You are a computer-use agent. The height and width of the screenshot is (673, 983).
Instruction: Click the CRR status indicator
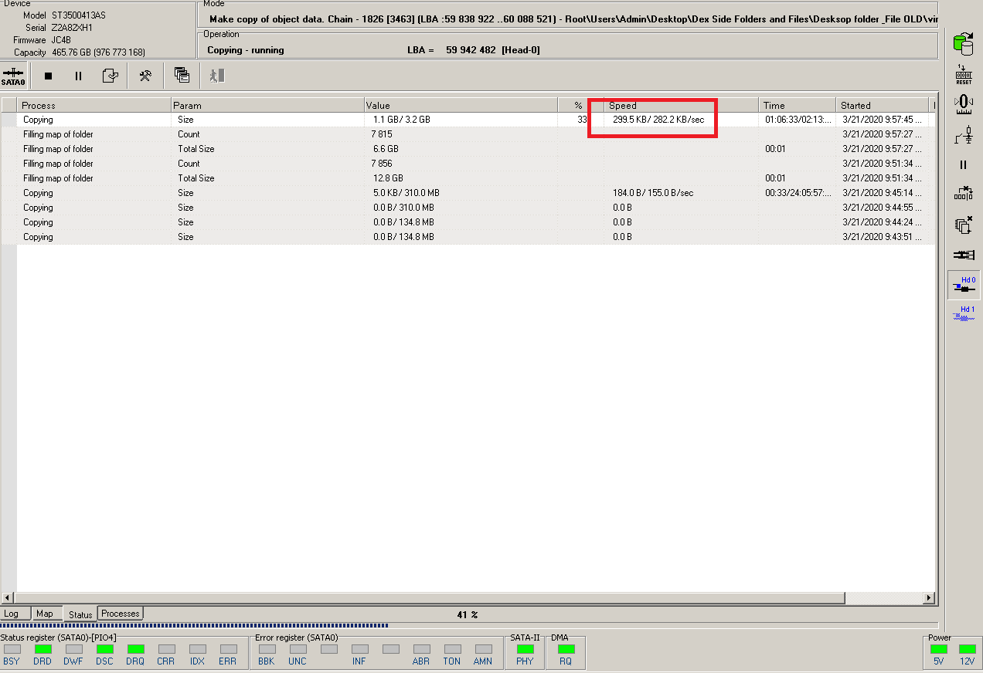[166, 649]
